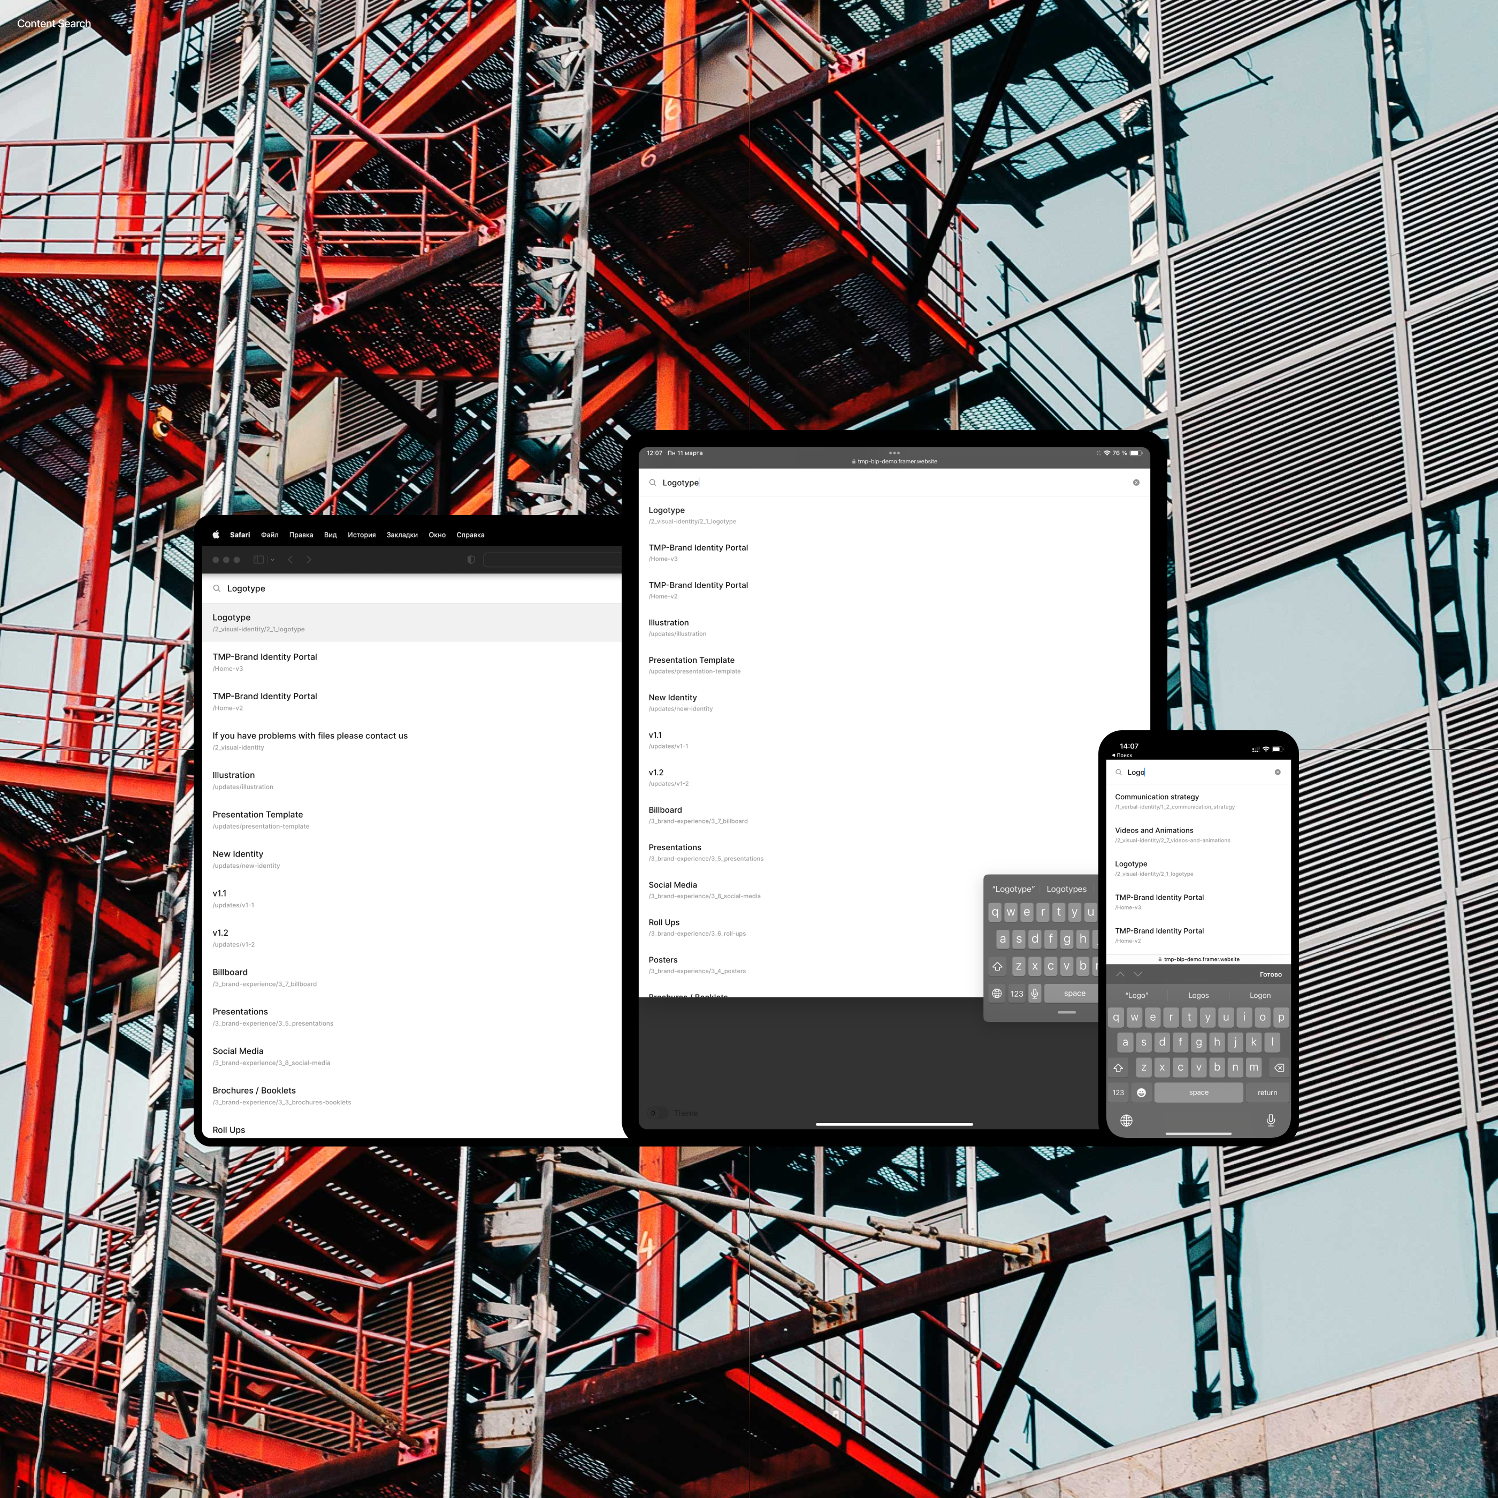Open the Apple menu
The image size is (1498, 1498).
216,535
